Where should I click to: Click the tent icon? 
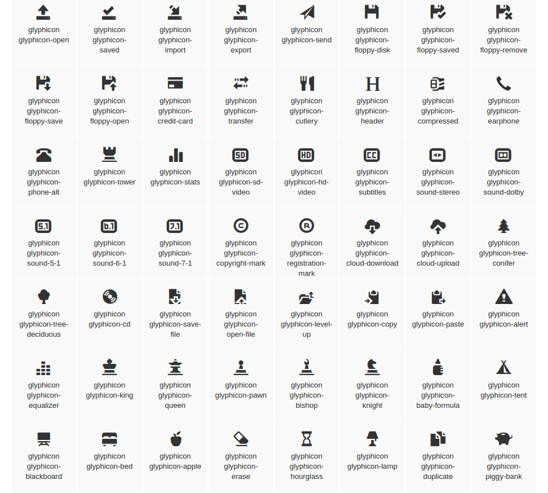pos(503,368)
